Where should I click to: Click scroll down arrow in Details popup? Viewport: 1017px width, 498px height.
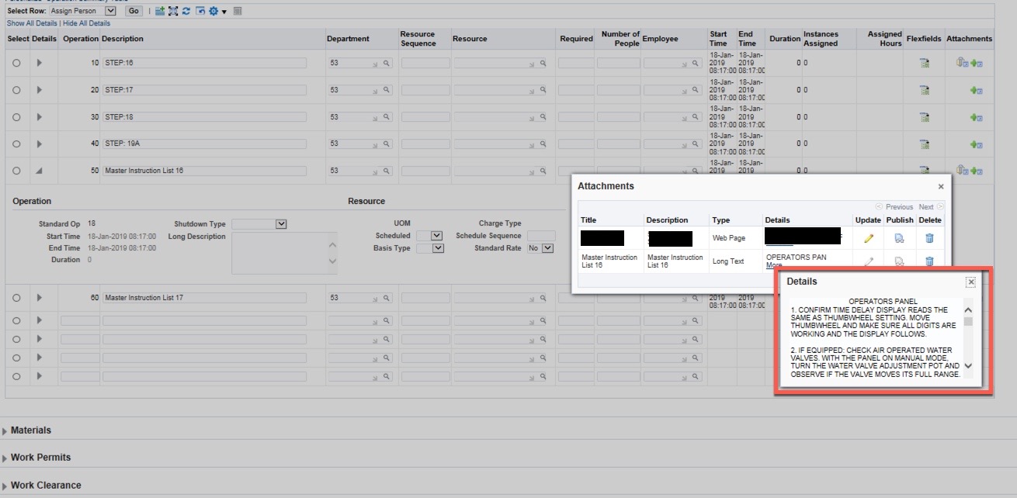[x=968, y=365]
